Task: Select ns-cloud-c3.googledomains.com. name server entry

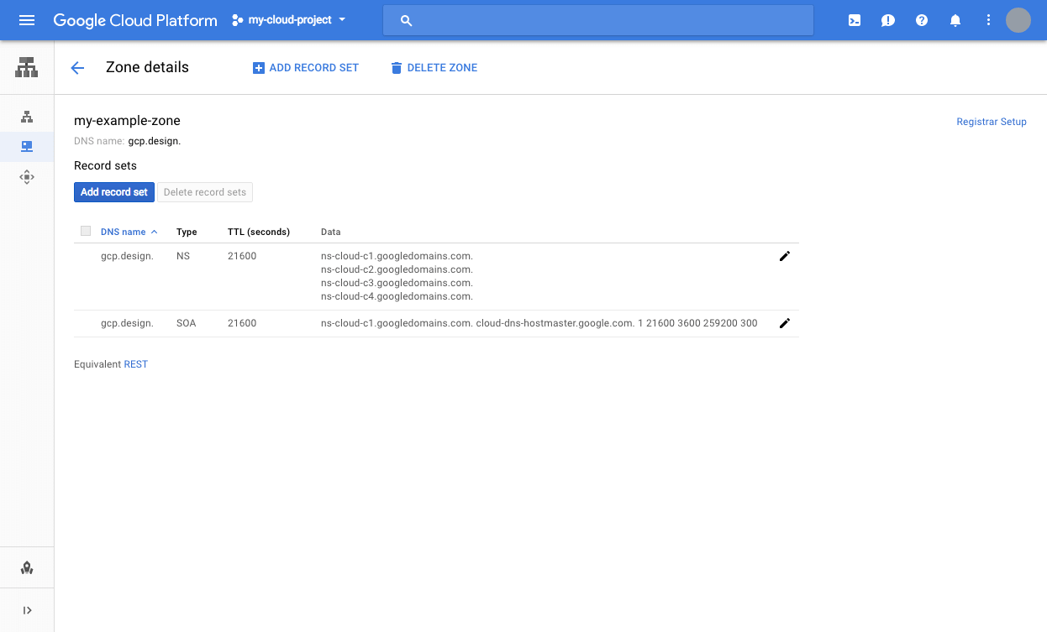Action: pos(397,283)
